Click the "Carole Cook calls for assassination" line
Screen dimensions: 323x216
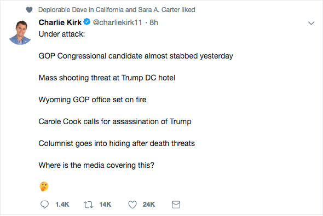115,121
